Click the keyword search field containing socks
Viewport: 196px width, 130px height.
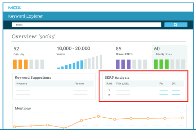[x=87, y=25]
